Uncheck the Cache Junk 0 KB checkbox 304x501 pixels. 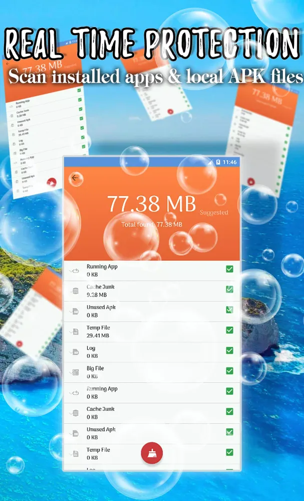229,411
